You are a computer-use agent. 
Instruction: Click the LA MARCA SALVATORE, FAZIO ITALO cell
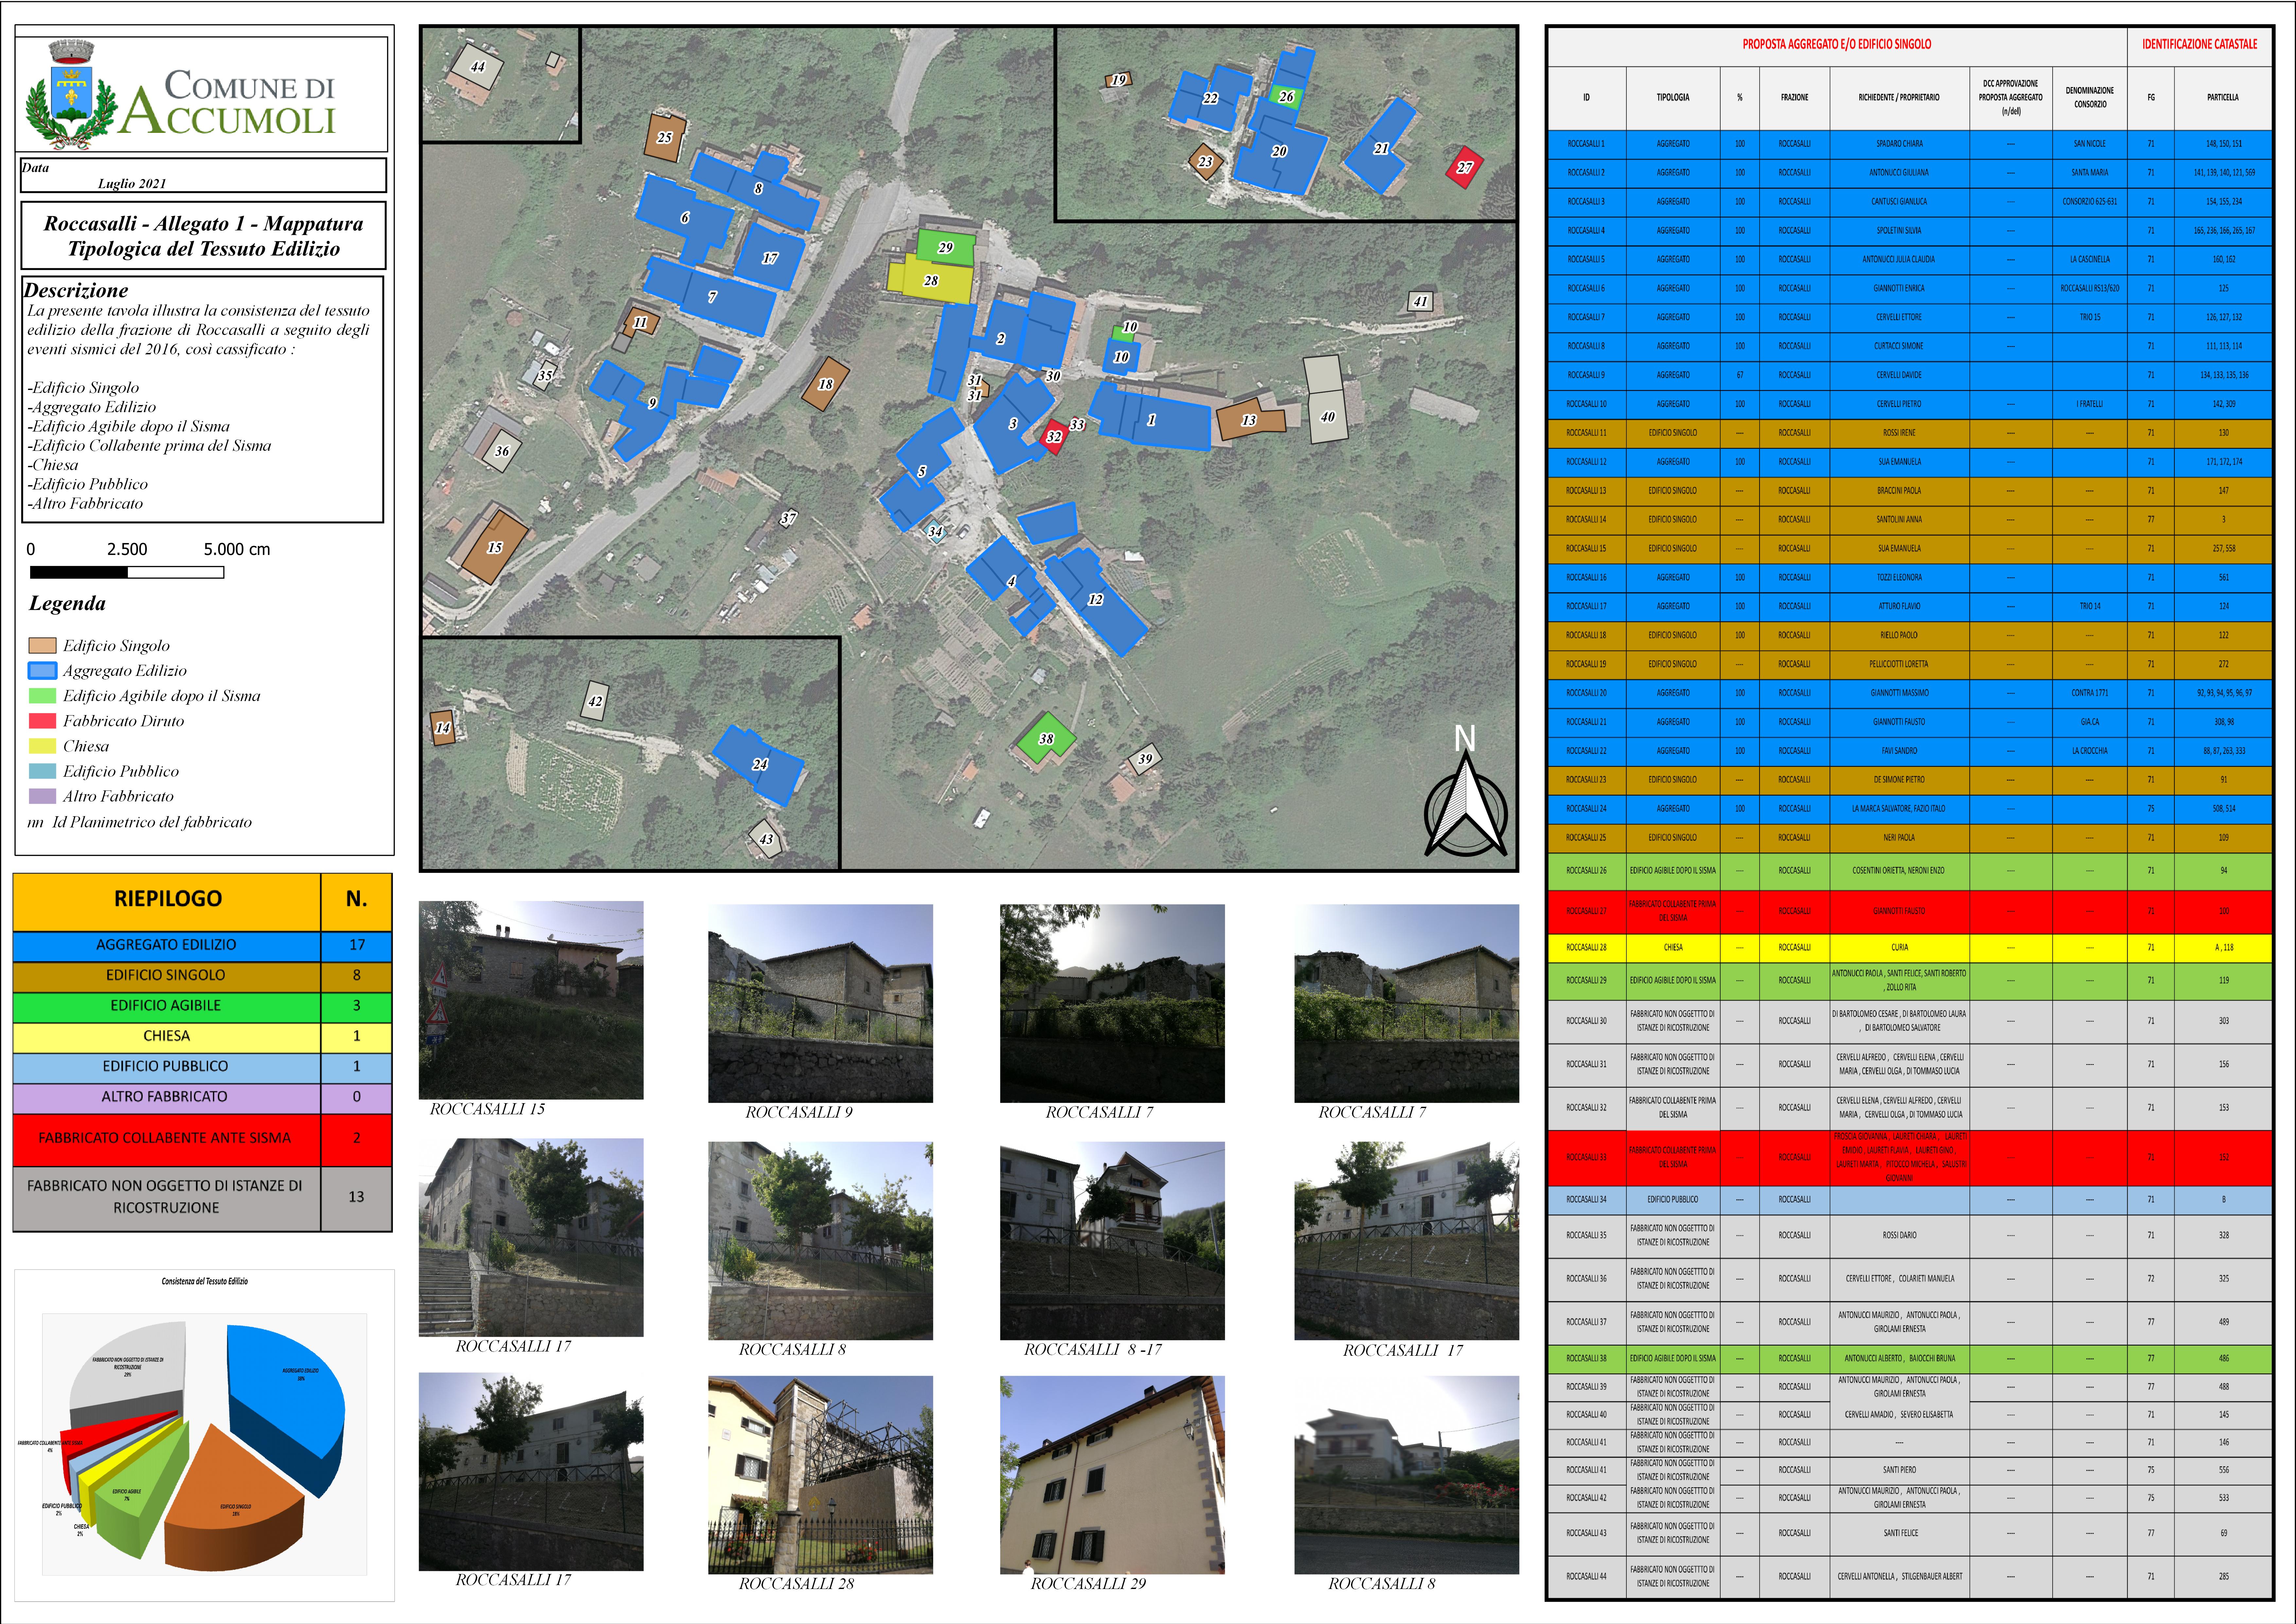tap(1899, 809)
